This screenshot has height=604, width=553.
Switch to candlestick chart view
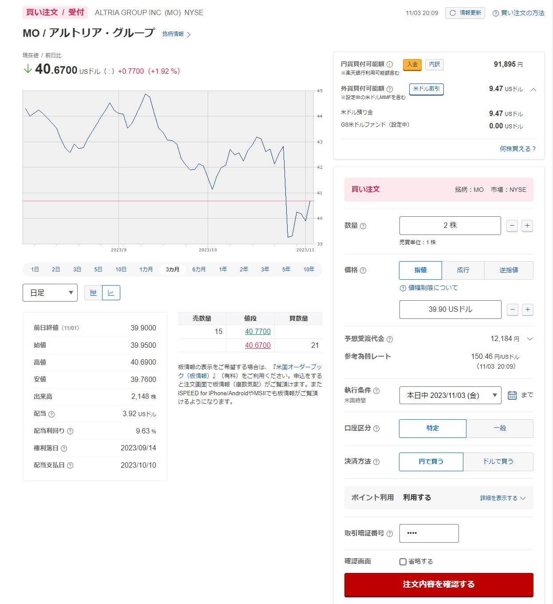93,293
